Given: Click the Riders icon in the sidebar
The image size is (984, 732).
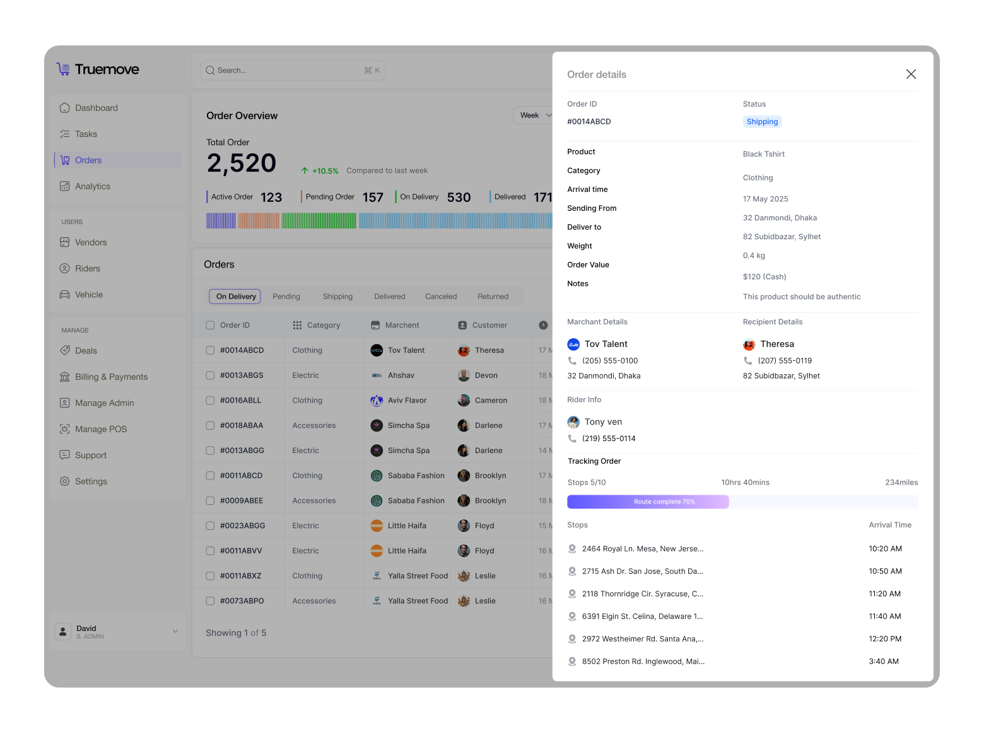Looking at the screenshot, I should coord(64,268).
